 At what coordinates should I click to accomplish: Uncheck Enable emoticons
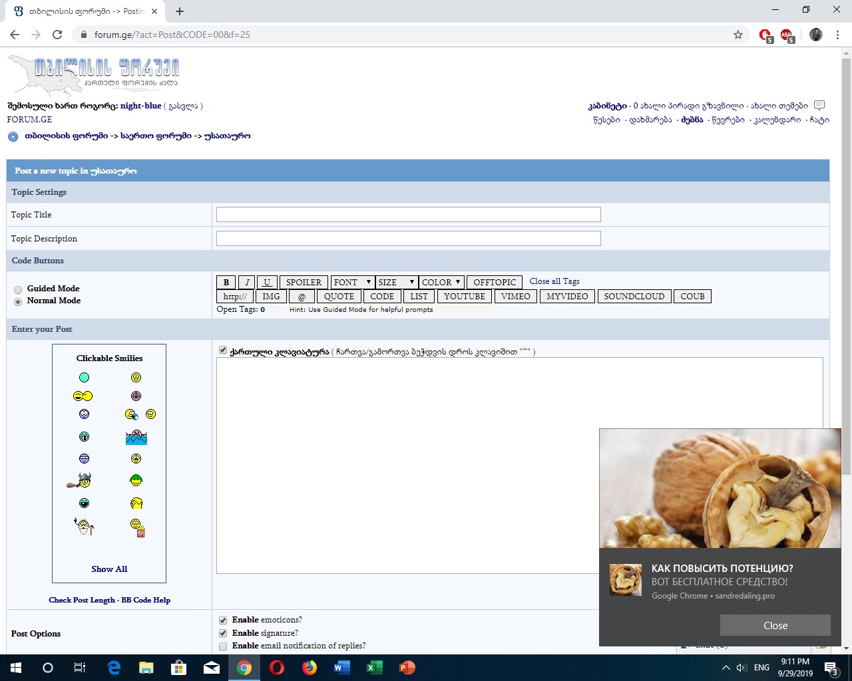coord(223,620)
